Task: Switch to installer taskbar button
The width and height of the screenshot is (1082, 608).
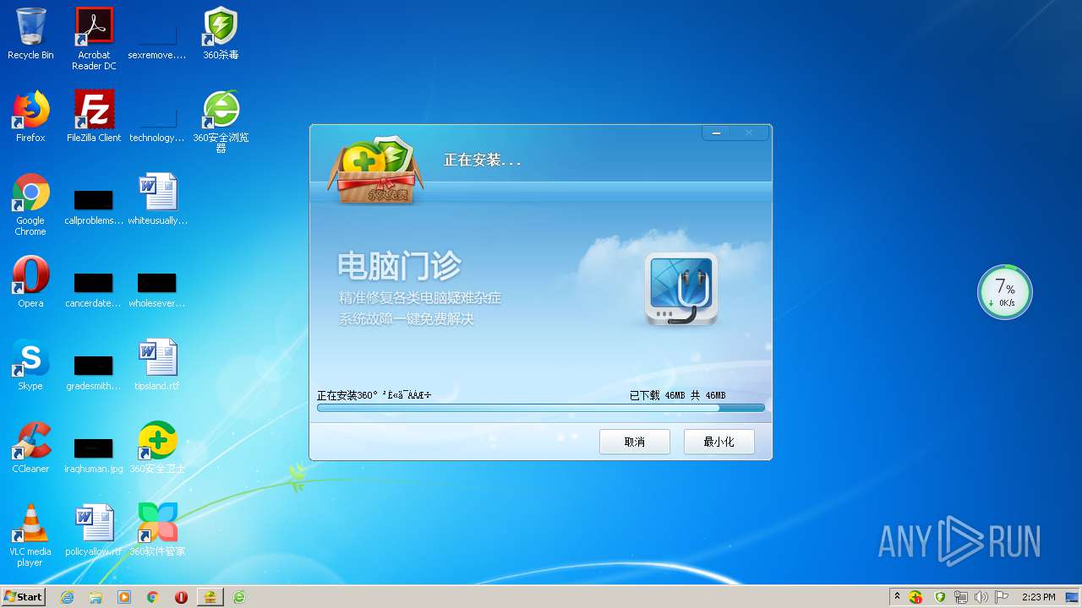Action: pyautogui.click(x=210, y=597)
